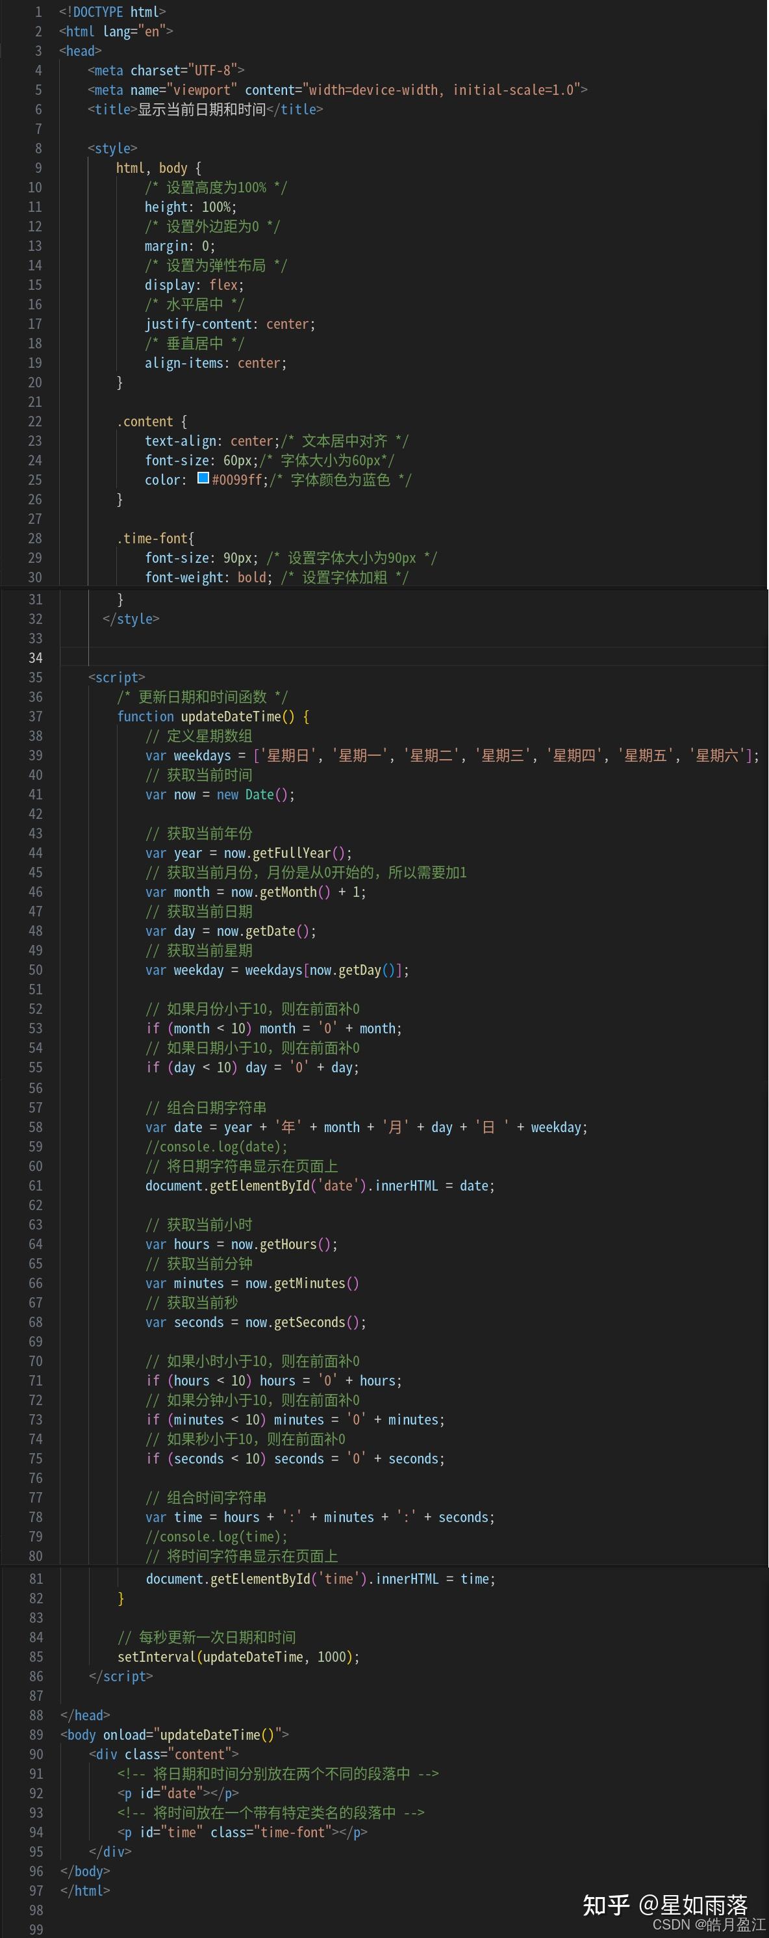Click the 'var weekday = weekdays[now.getDay()];' line
769x1938 pixels.
pyautogui.click(x=277, y=971)
